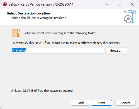Click the 'Select Destination Location' heading
Viewport: 139px width, 109px height.
[28, 13]
